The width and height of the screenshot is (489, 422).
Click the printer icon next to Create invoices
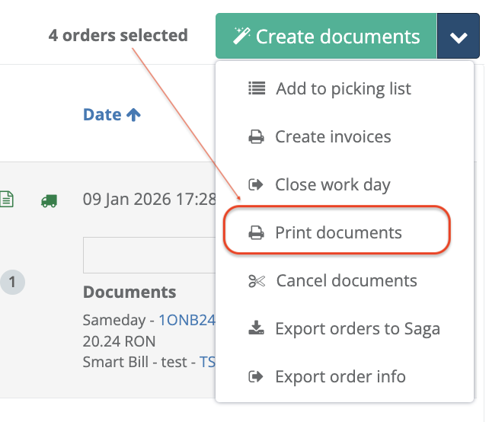[257, 137]
